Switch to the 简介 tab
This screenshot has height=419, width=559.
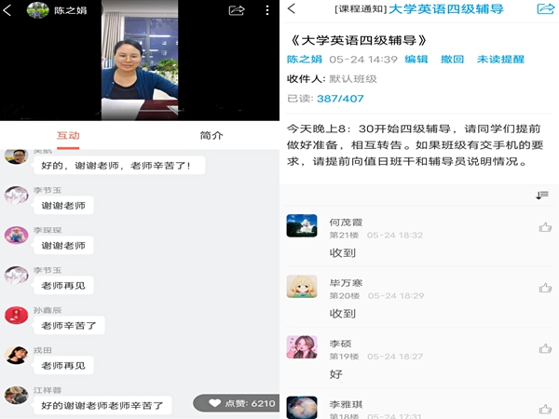pyautogui.click(x=211, y=135)
